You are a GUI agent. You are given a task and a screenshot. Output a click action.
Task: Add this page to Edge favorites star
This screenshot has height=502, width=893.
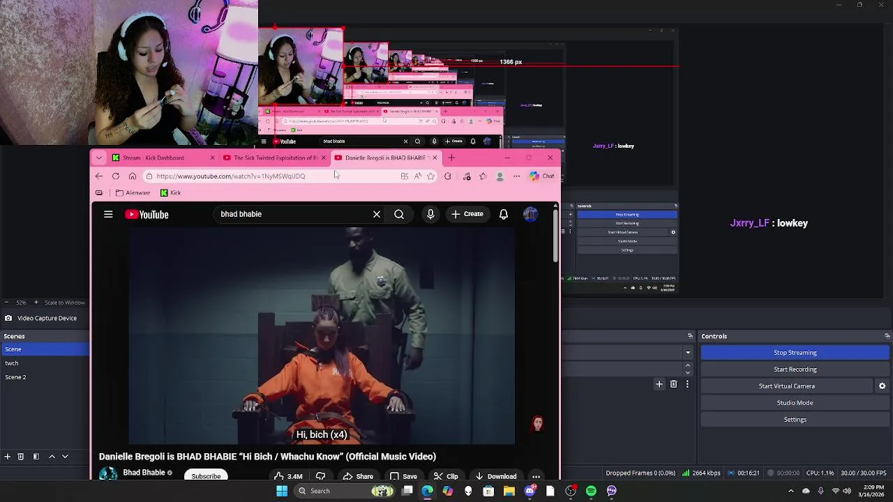click(431, 176)
